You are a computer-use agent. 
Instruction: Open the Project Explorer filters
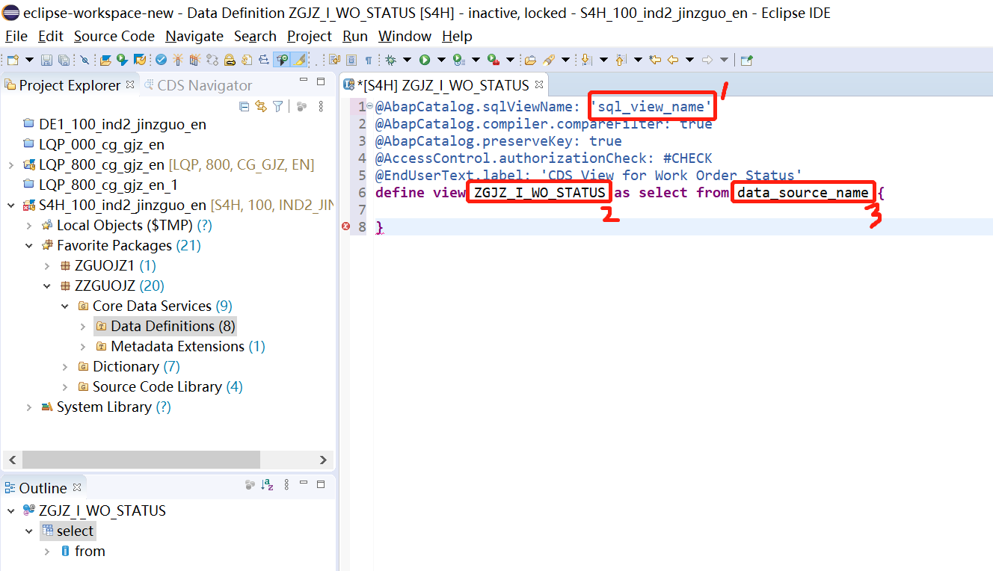[277, 107]
